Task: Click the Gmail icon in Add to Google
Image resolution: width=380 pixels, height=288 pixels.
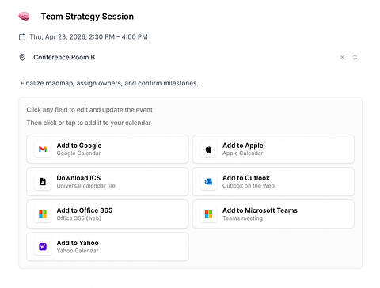Action: [43, 150]
